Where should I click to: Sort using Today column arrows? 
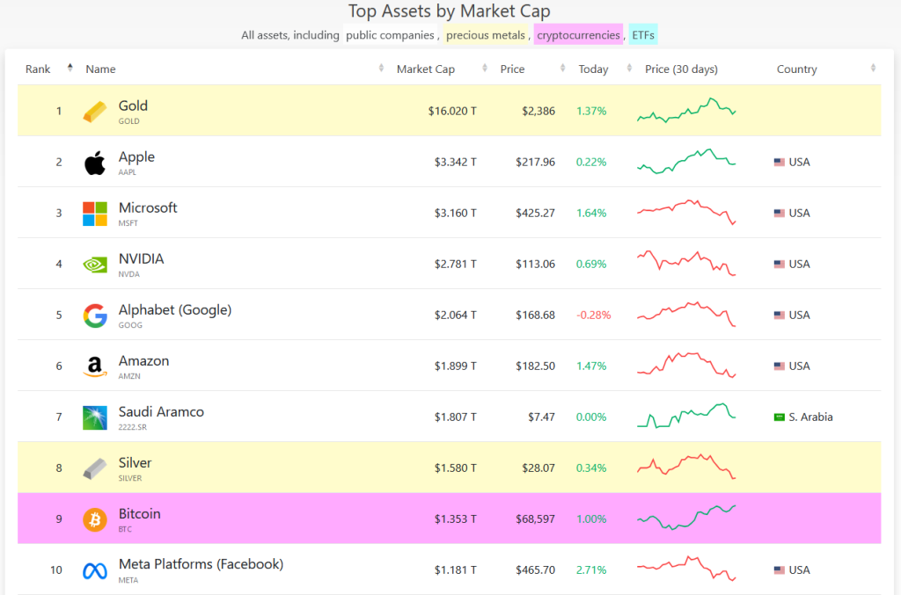click(x=629, y=69)
